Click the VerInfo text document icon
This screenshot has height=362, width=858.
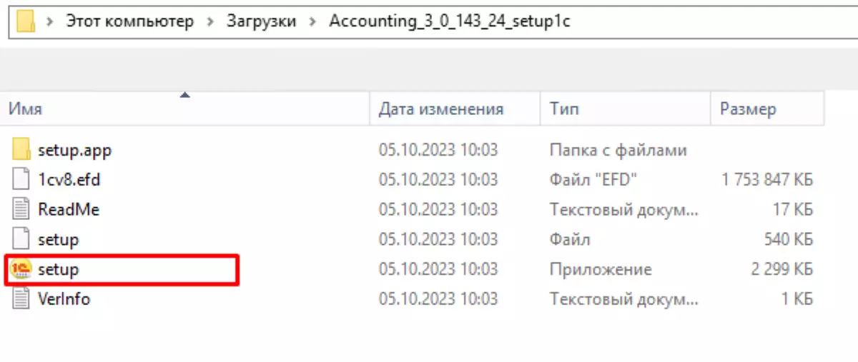pos(22,298)
